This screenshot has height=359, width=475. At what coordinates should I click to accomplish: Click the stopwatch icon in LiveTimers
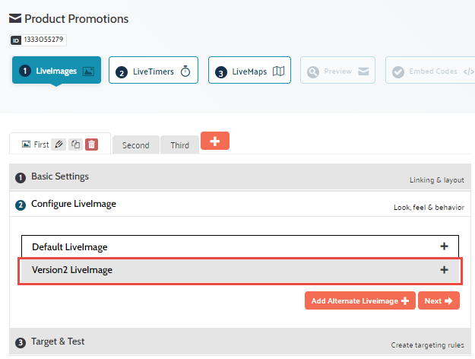point(185,71)
